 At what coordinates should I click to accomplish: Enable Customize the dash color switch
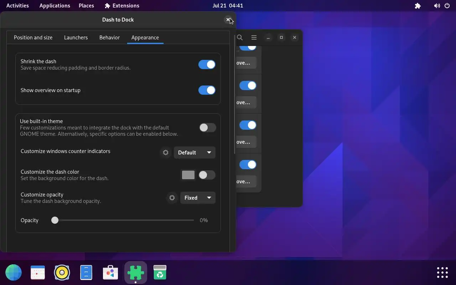click(x=207, y=175)
